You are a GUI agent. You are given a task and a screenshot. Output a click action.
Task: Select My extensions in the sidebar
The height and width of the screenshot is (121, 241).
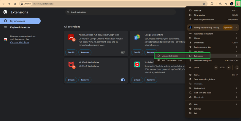(20, 21)
